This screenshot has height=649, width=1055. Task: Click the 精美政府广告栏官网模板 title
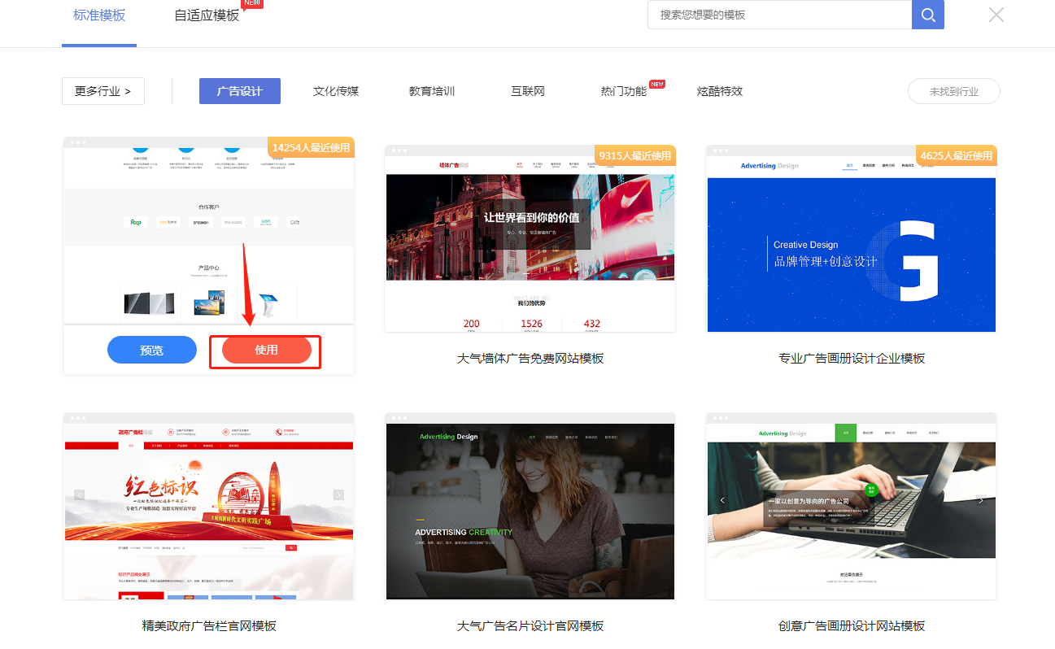click(209, 625)
